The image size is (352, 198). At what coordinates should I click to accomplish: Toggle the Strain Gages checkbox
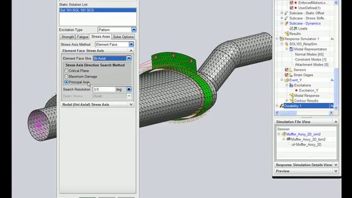pyautogui.click(x=287, y=75)
